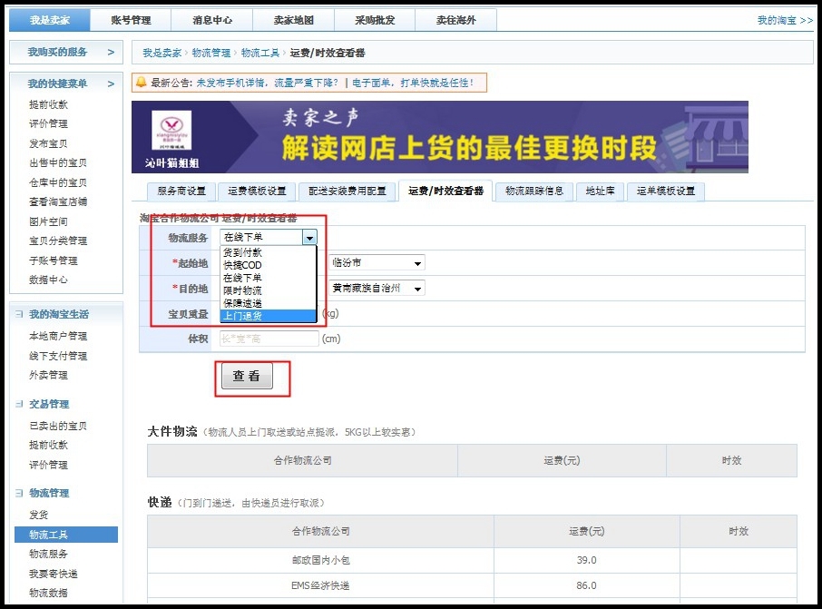The image size is (822, 609).
Task: Open the 采购批发 top tab
Action: [375, 20]
